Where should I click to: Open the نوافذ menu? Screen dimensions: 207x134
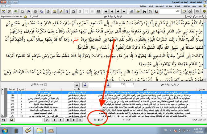coord(151,6)
